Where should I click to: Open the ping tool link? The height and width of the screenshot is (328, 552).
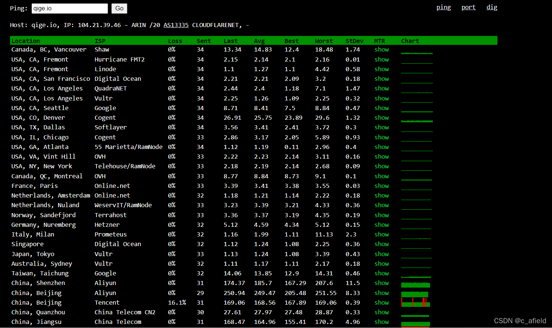[x=444, y=7]
